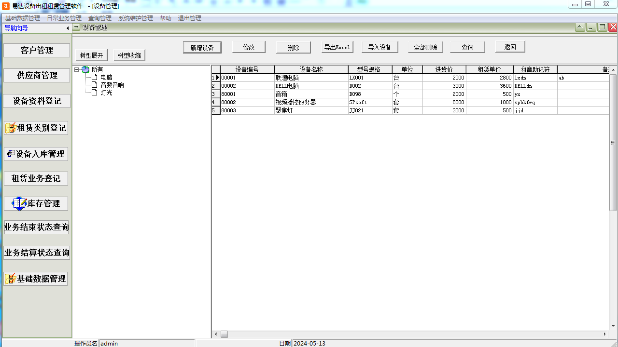This screenshot has width=618, height=347.
Task: Click the 全部删除 button
Action: coord(425,47)
